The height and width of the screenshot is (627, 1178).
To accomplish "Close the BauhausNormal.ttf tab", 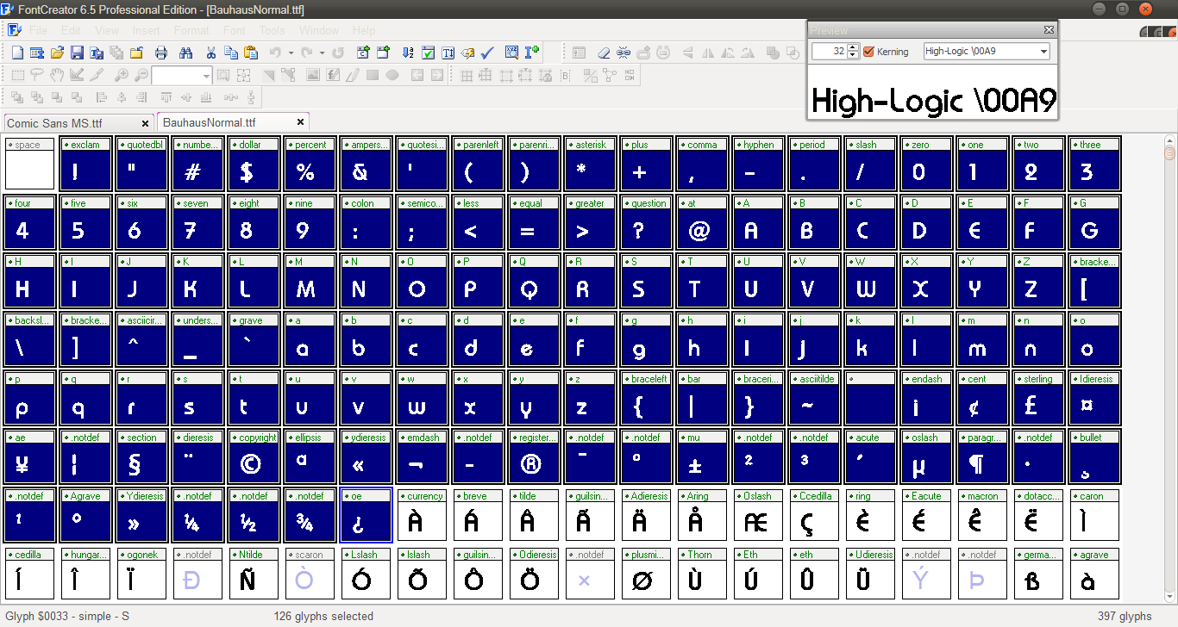I will (301, 121).
